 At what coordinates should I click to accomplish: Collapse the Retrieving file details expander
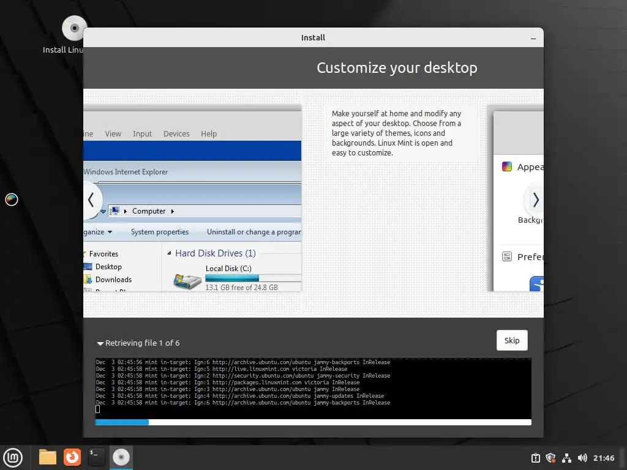click(100, 343)
